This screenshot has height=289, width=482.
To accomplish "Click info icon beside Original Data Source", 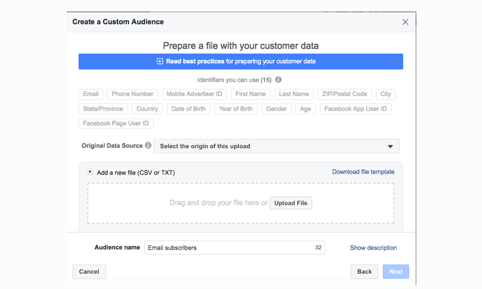I will click(x=148, y=145).
